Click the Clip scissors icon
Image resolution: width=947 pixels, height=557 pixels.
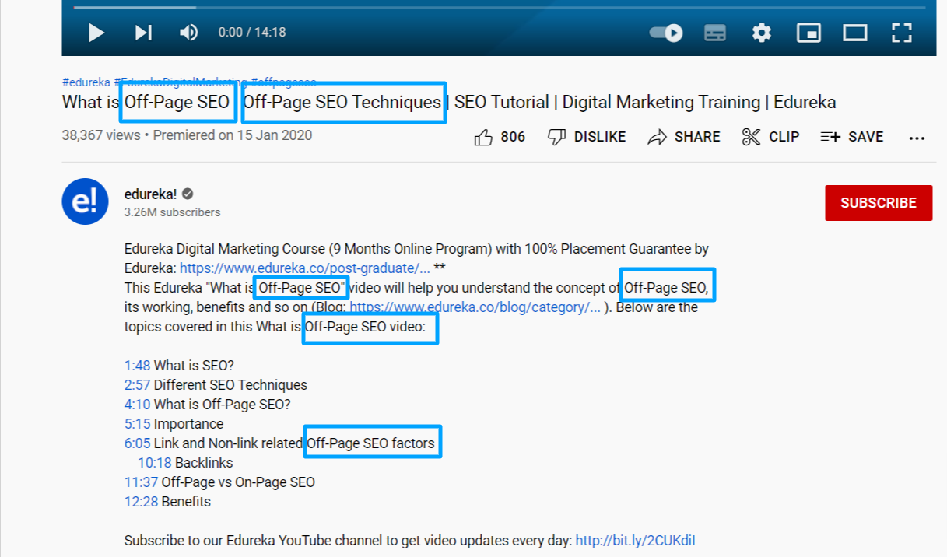click(770, 136)
